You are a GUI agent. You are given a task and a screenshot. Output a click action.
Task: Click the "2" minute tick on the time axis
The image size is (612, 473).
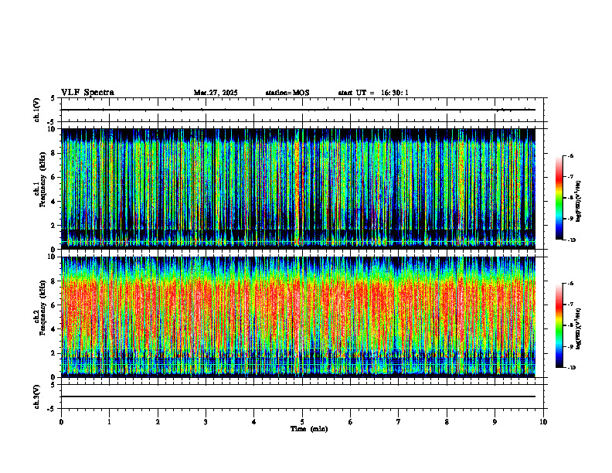(x=158, y=422)
